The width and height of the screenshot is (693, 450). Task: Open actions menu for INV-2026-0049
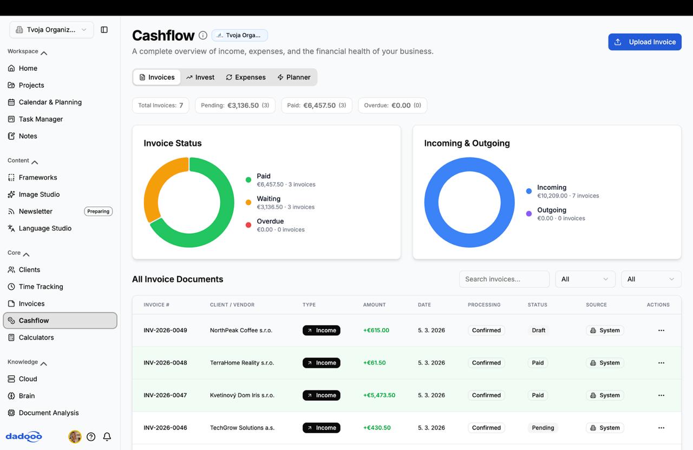(661, 330)
